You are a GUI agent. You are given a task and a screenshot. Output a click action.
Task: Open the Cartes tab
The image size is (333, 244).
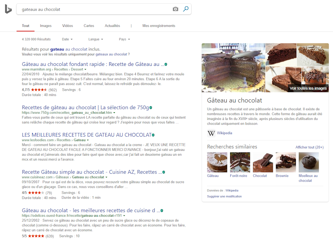tap(89, 26)
